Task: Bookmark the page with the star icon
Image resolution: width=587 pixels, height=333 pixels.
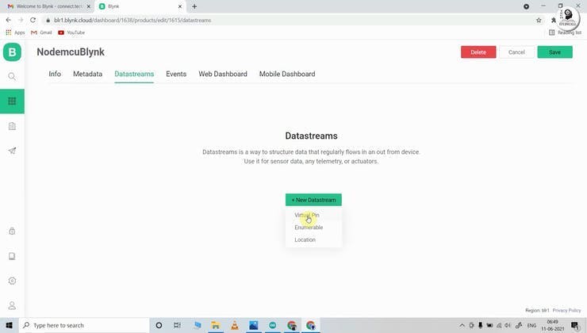Action: 539,20
